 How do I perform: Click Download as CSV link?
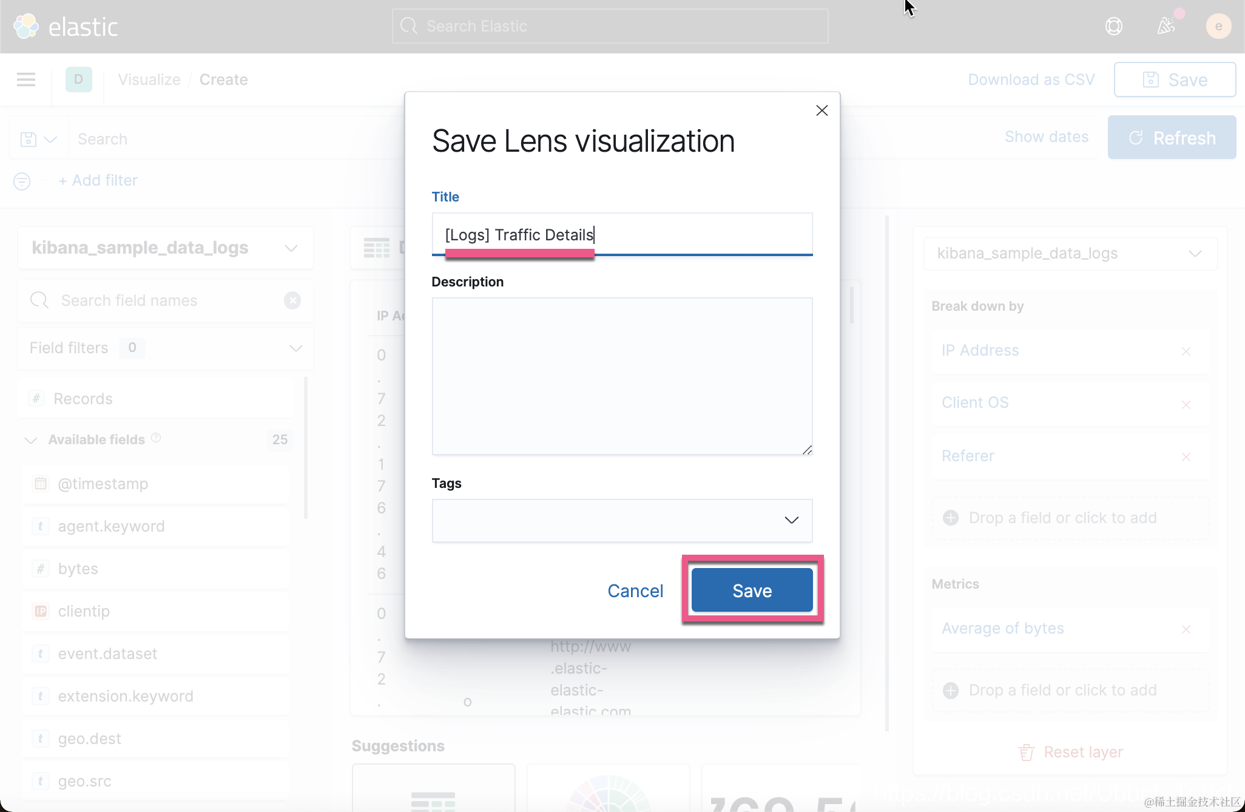(x=1031, y=80)
